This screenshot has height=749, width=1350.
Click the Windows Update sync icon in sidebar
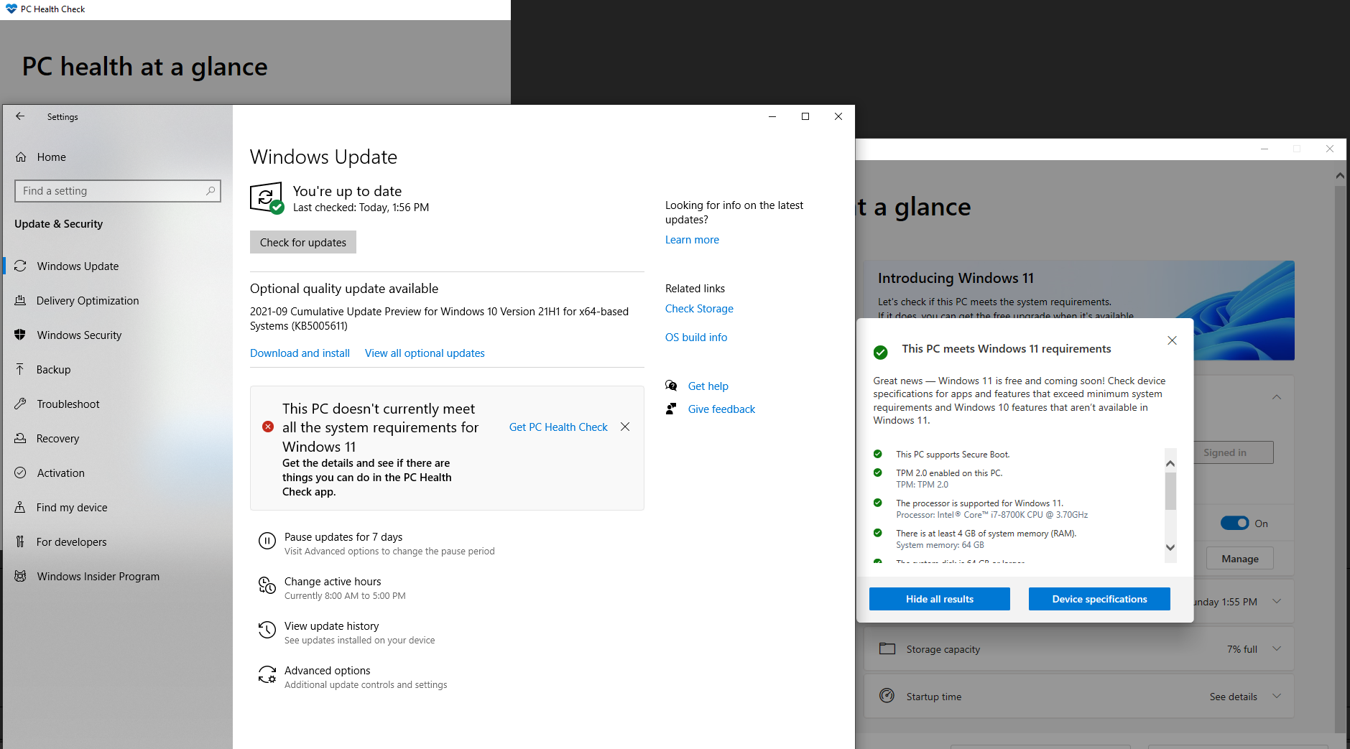[x=20, y=266]
